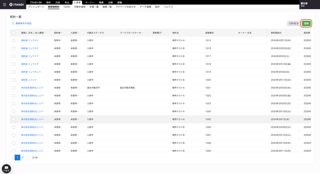The image size is (320, 174).
Task: Check the row for room 1019
Action: point(14,72)
